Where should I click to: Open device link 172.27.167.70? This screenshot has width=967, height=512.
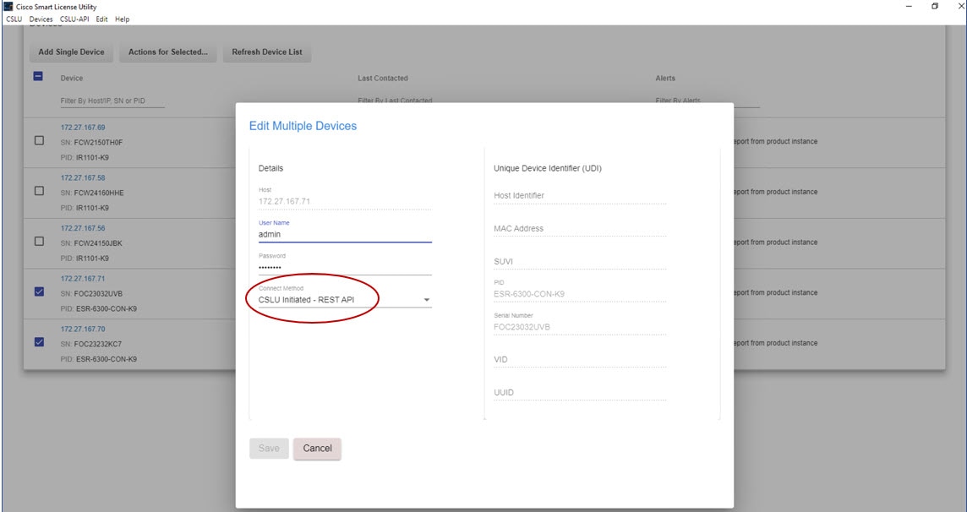tap(83, 330)
